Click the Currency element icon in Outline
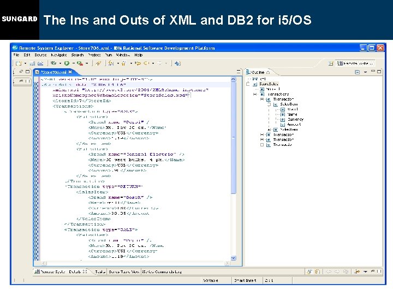393x295 pixels. [x=283, y=120]
